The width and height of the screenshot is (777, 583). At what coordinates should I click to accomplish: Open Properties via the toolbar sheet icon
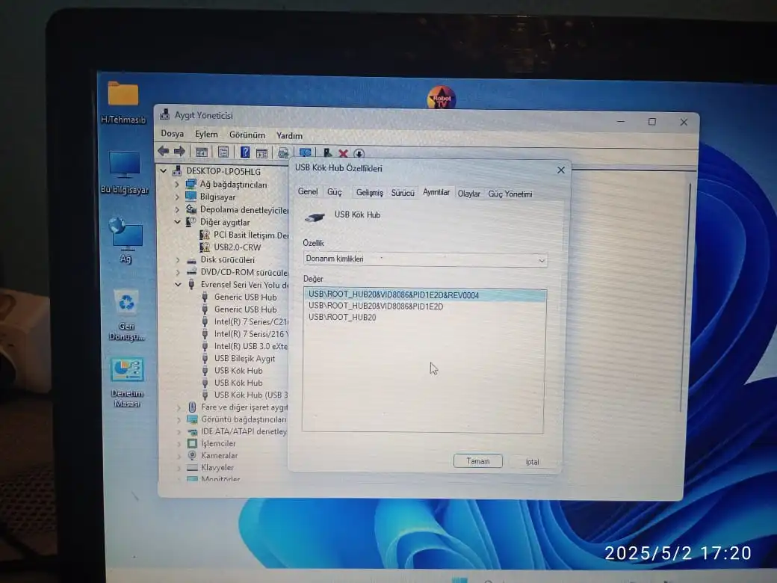pyautogui.click(x=223, y=152)
